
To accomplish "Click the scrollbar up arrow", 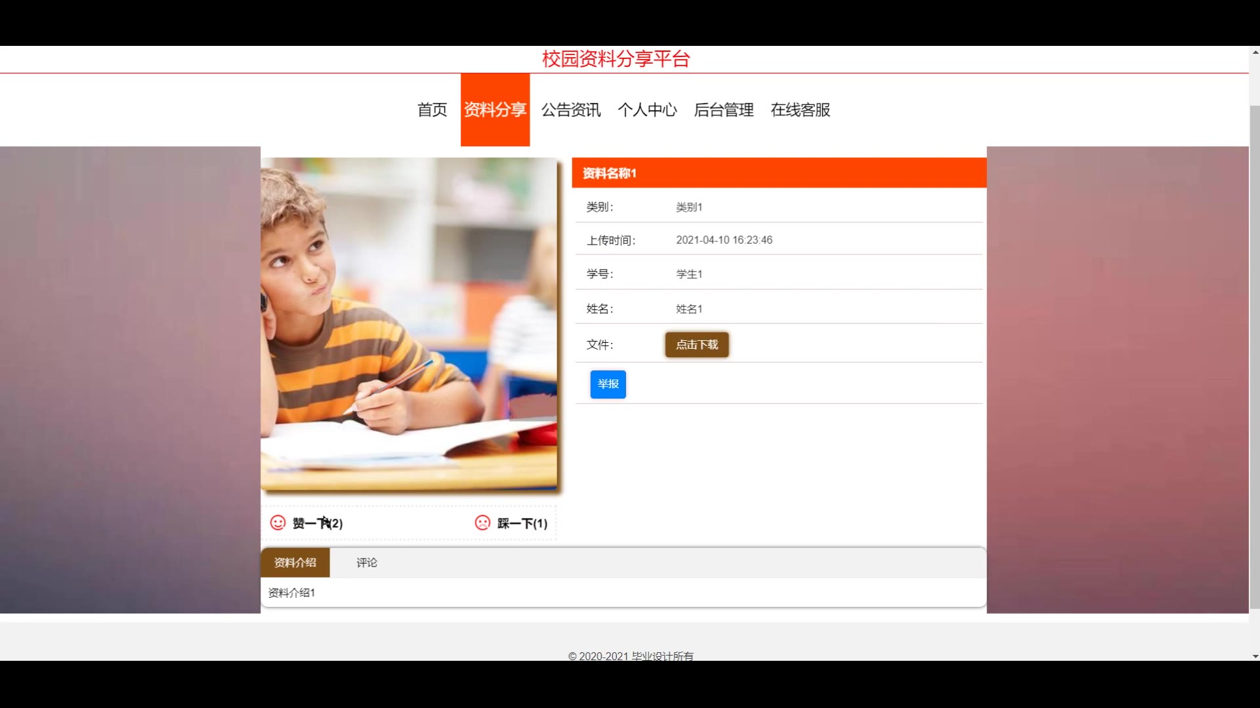I will coord(1255,52).
